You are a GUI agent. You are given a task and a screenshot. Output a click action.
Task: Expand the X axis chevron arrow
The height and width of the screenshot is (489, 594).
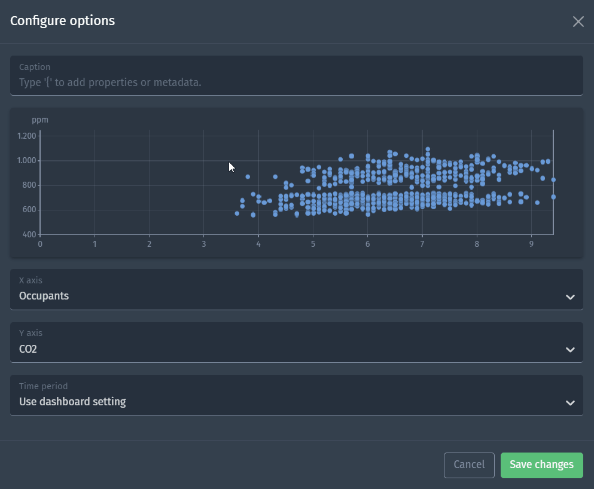point(570,297)
